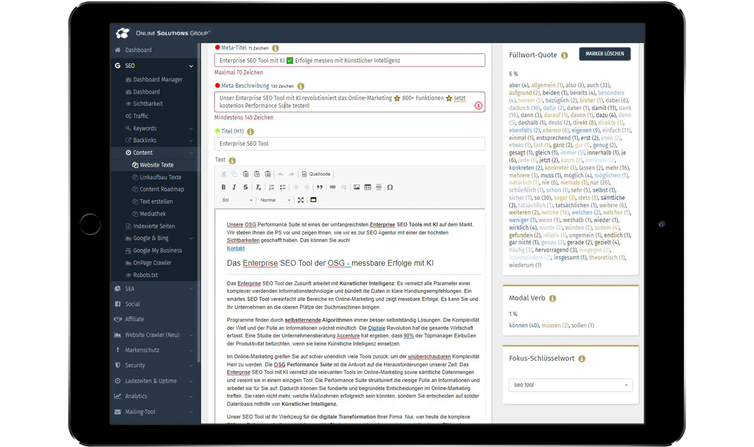Click the info icon beside Meta Beschreibung
This screenshot has height=447, width=754.
pos(301,86)
